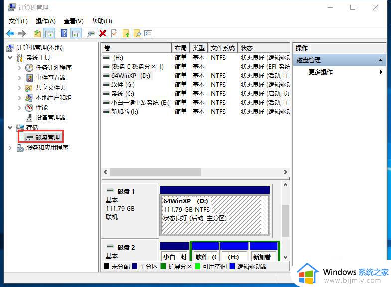Screen dimensions: 391x287
Task: Collapse the 存储 tree node
Action: click(x=10, y=128)
